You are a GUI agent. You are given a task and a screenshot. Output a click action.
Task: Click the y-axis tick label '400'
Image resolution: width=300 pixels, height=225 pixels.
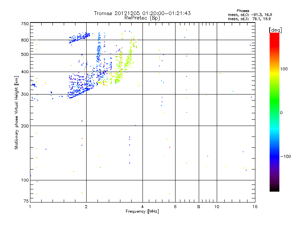(25, 72)
